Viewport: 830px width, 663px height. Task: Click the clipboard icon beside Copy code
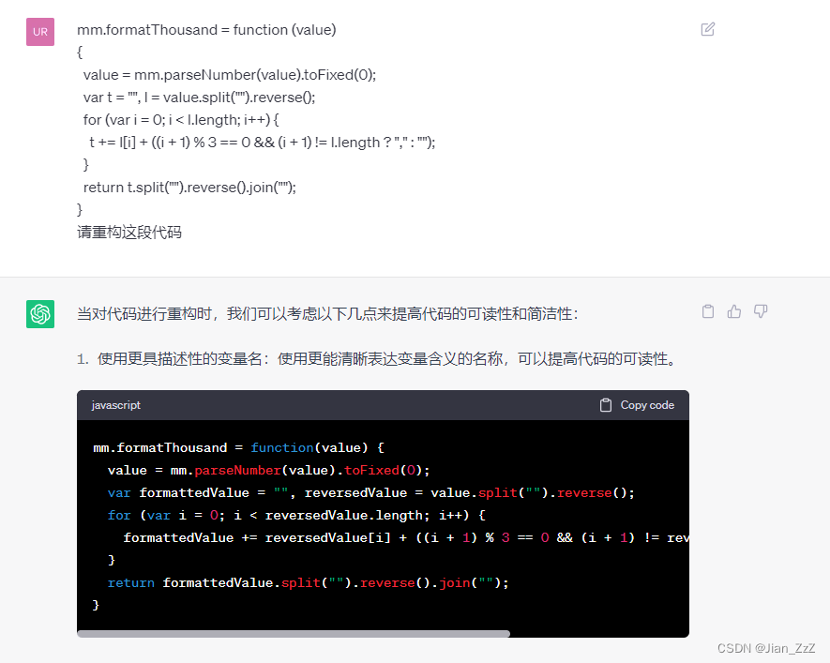pyautogui.click(x=606, y=405)
